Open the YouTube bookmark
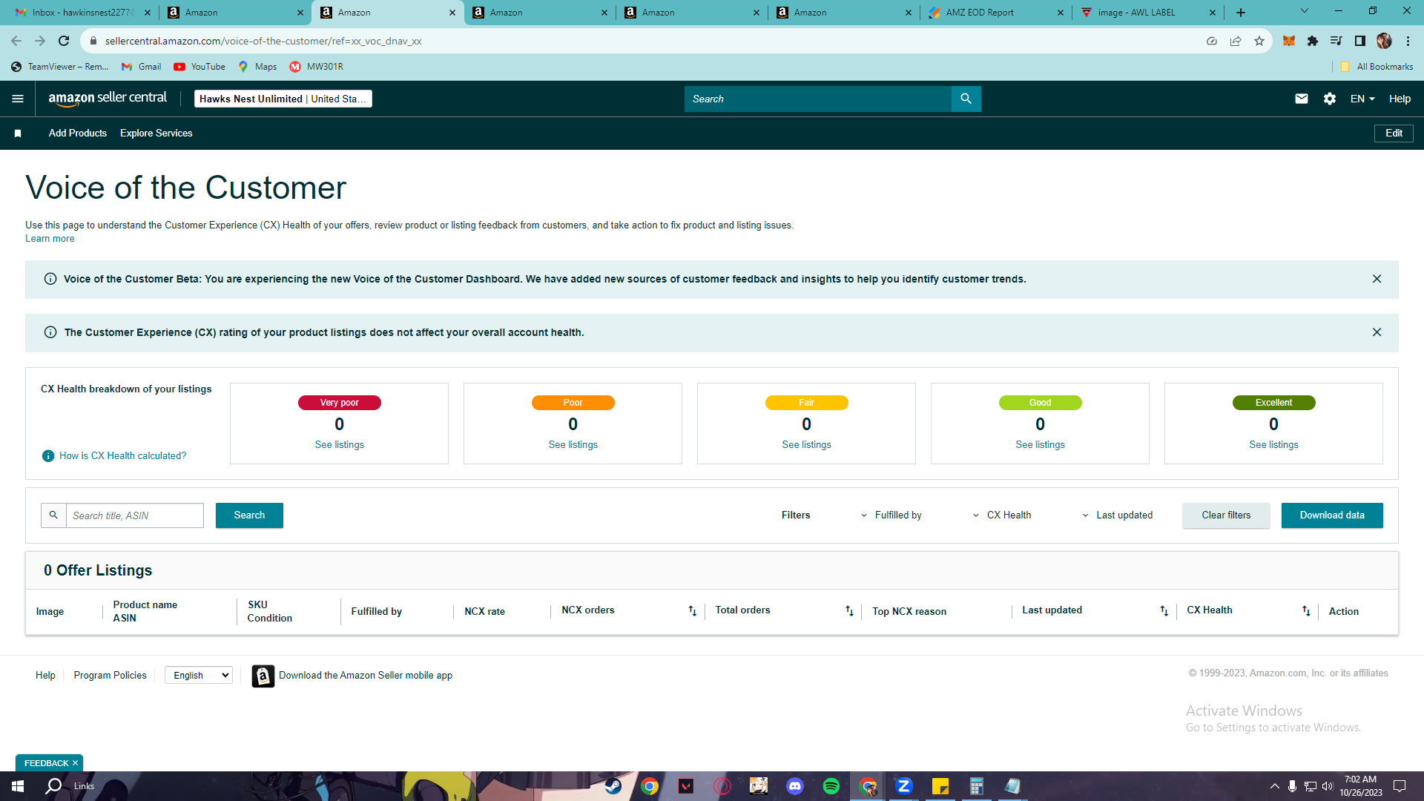Image resolution: width=1424 pixels, height=801 pixels. click(x=200, y=67)
